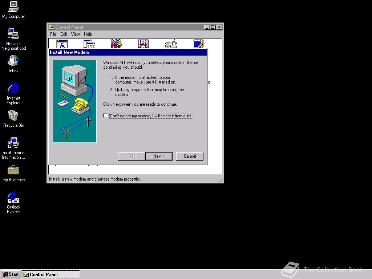Open the Edit menu in Control Panel
372x279 pixels.
pos(64,34)
